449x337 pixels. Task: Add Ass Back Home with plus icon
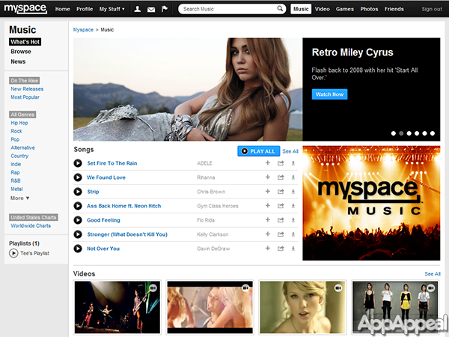(x=268, y=205)
